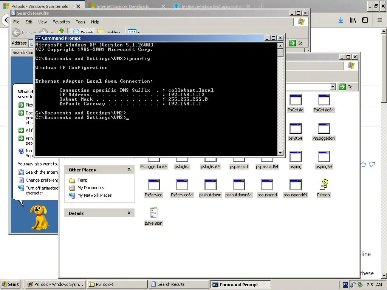This screenshot has height=290, width=387.
Task: Click the Command Prompt title bar icon
Action: [38, 38]
